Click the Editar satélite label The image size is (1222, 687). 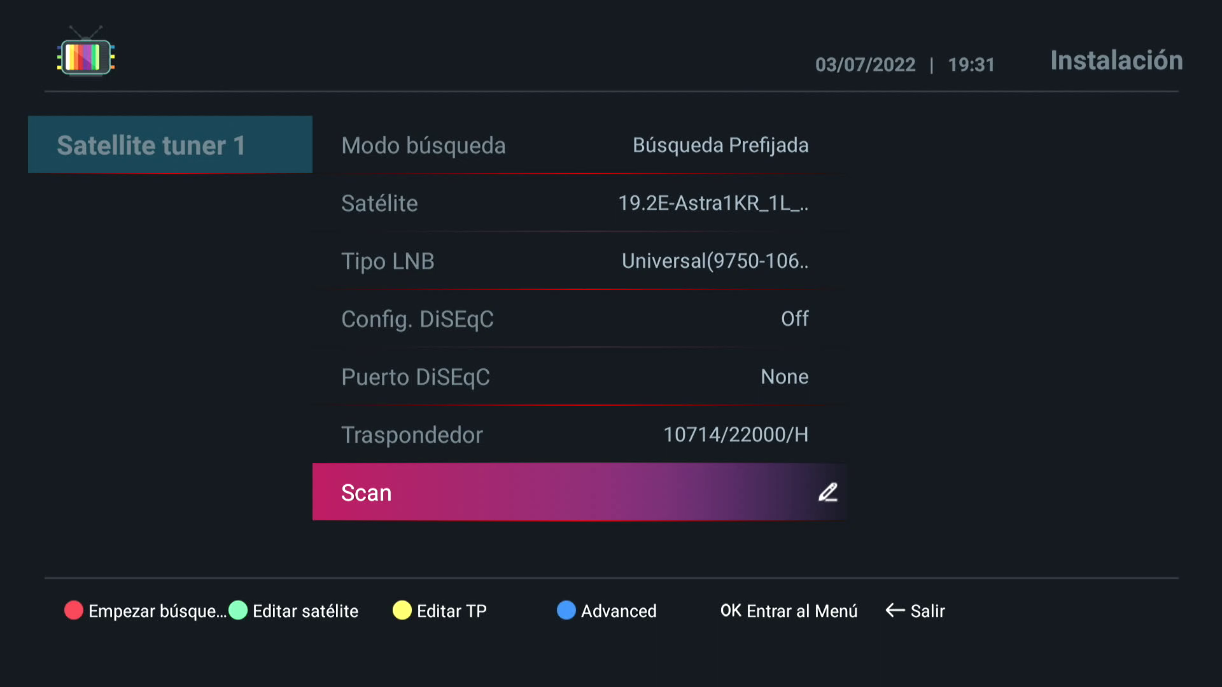(305, 611)
